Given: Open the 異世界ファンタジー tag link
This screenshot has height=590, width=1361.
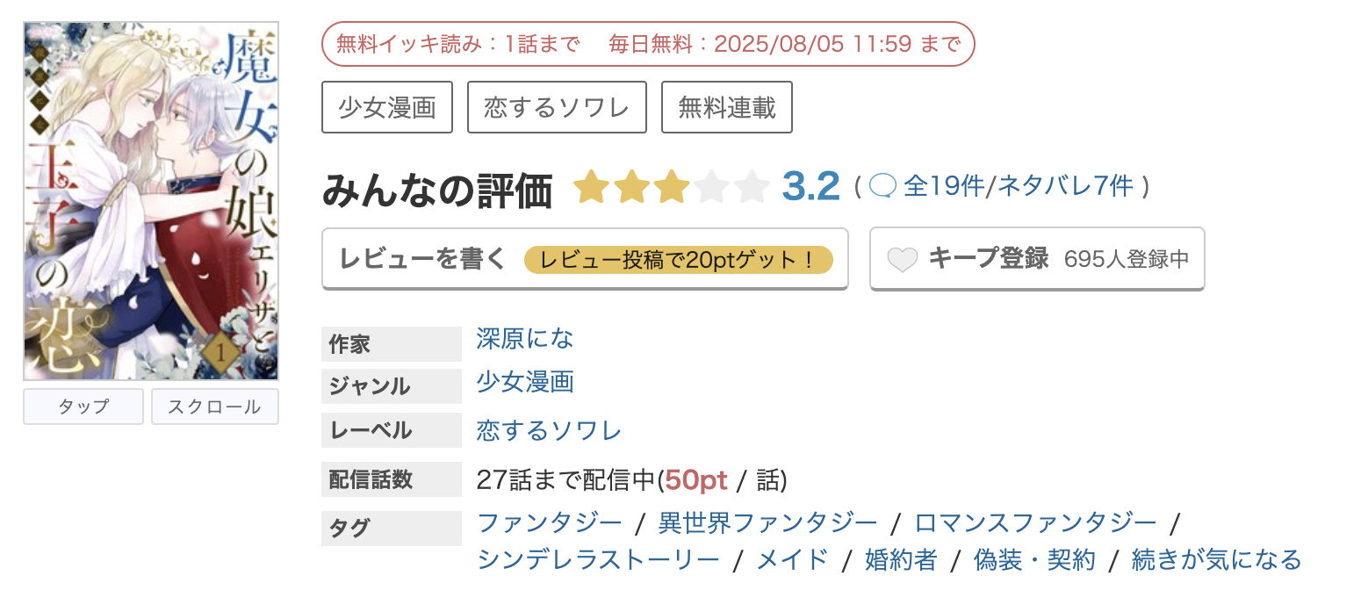Looking at the screenshot, I should coord(768,523).
